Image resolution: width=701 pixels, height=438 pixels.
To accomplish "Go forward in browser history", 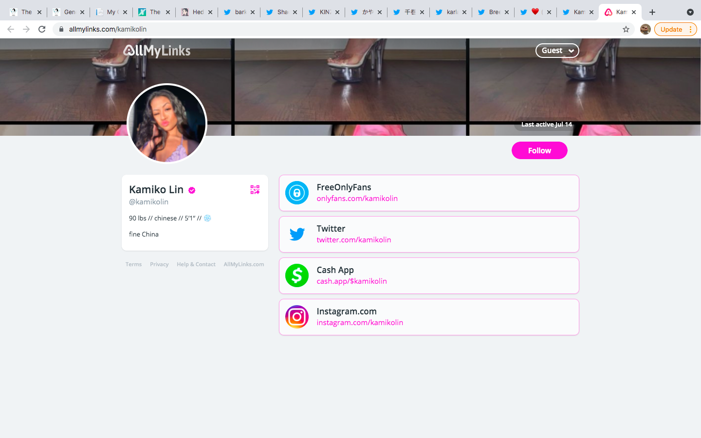I will click(26, 29).
